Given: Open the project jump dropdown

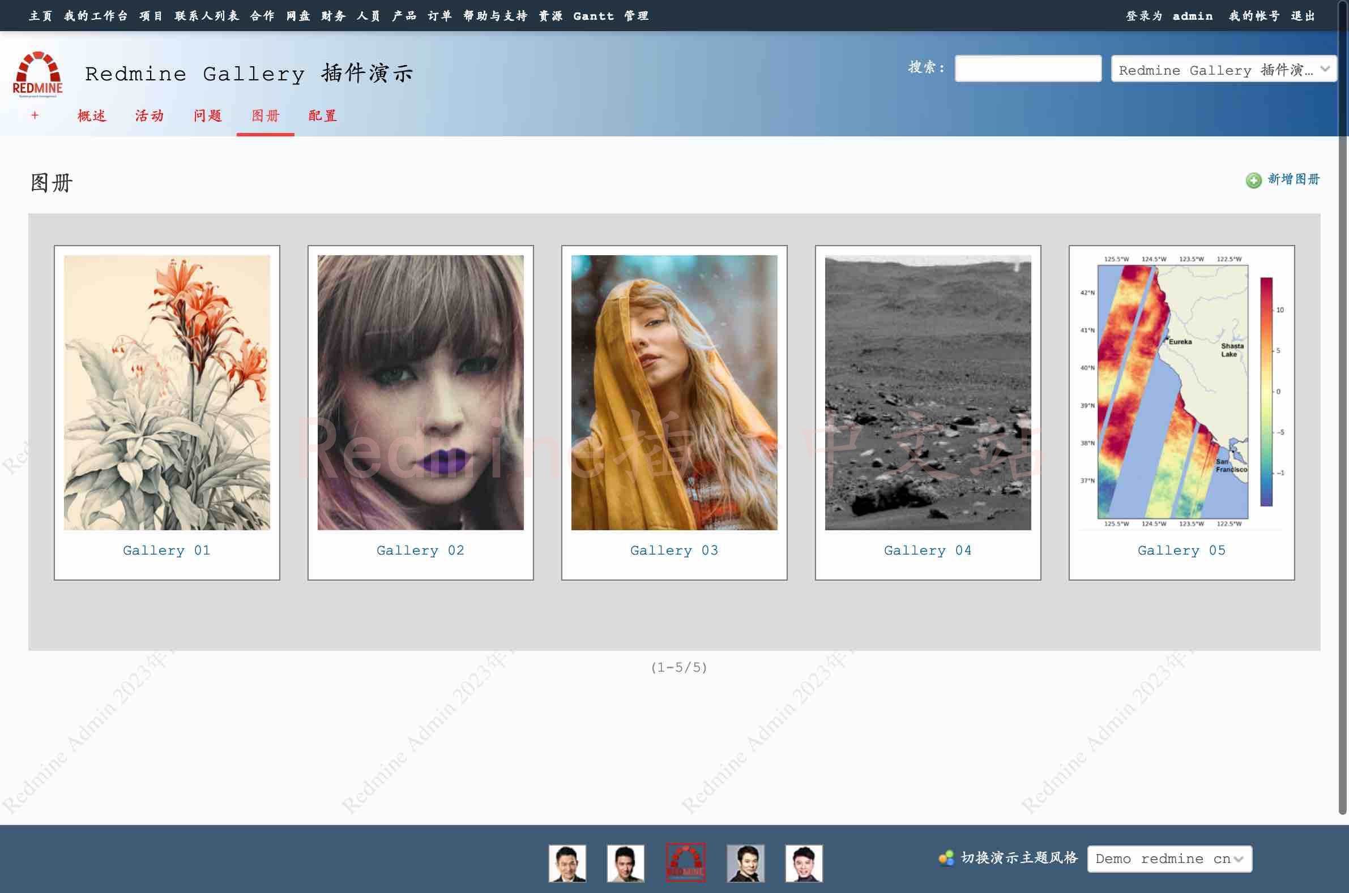Looking at the screenshot, I should pos(1223,70).
